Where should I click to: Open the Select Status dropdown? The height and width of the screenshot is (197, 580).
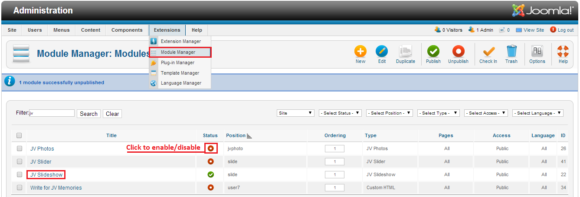[x=340, y=113]
